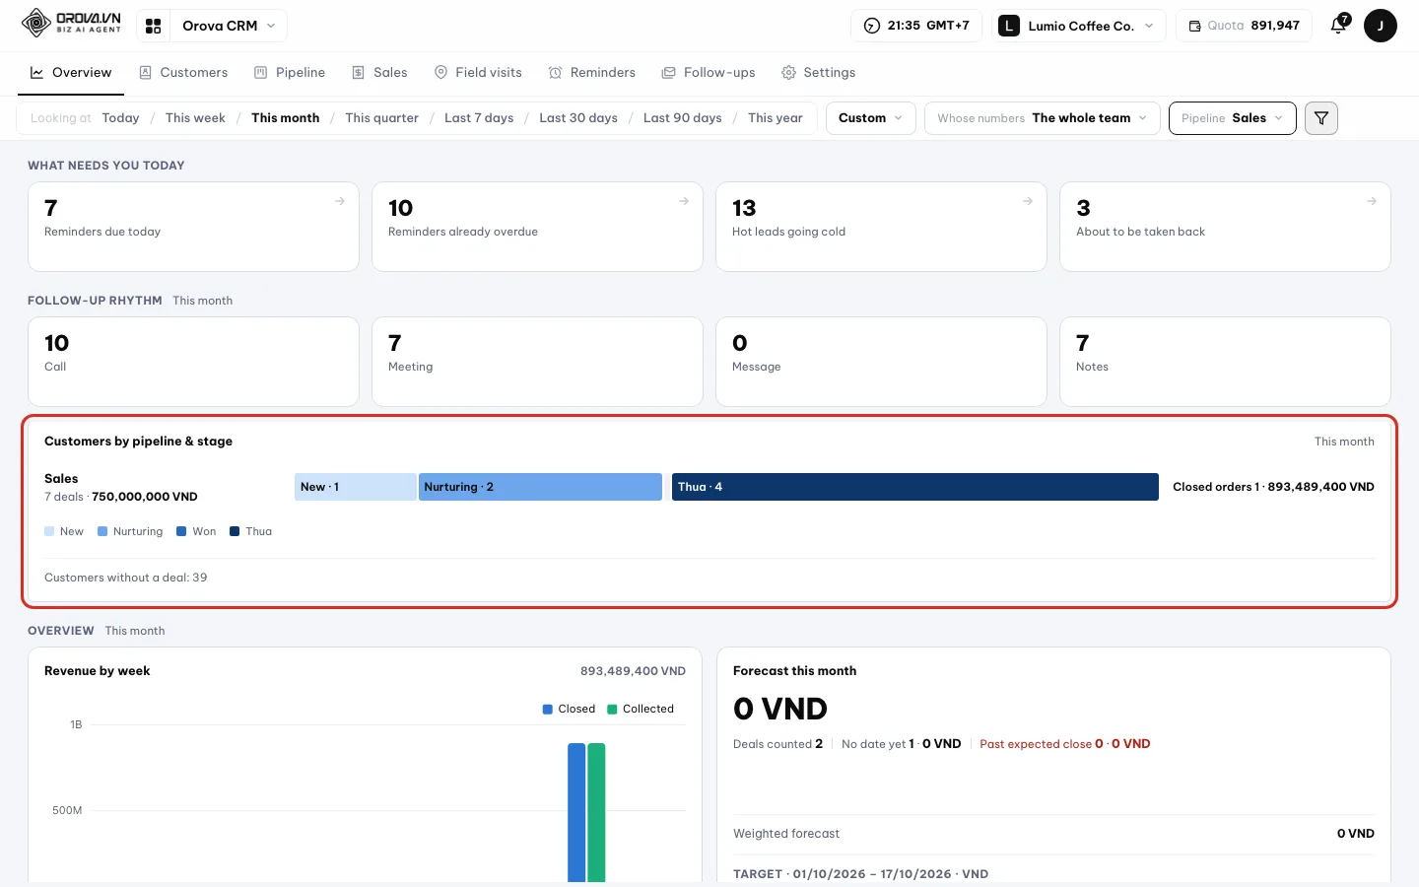The height and width of the screenshot is (887, 1419).
Task: Expand the Orova CRM app dropdown
Action: tap(229, 26)
